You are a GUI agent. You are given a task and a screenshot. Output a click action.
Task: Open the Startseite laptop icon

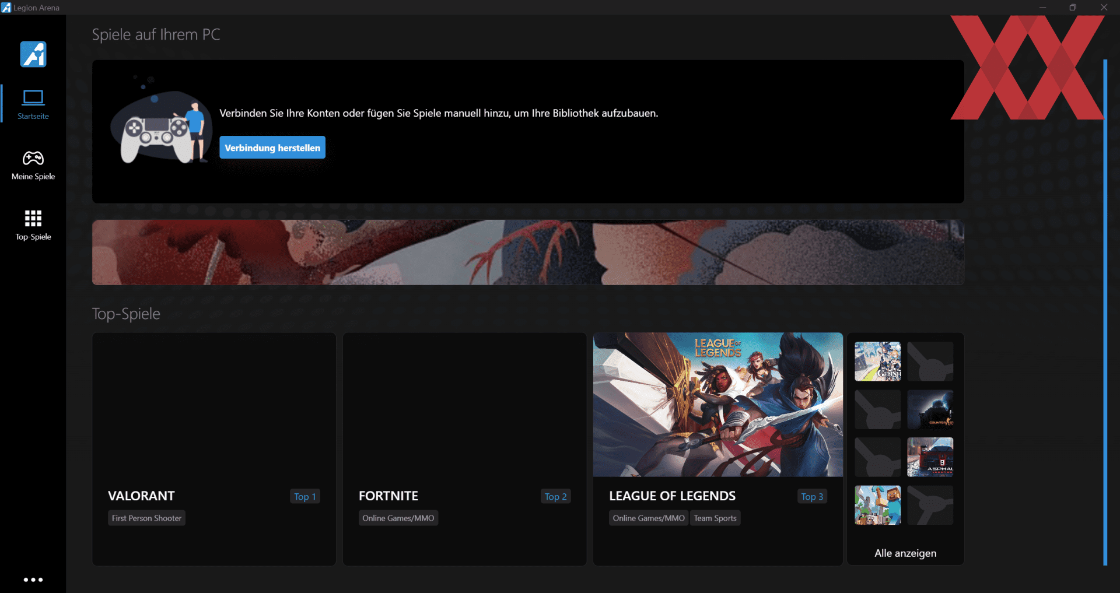click(33, 97)
